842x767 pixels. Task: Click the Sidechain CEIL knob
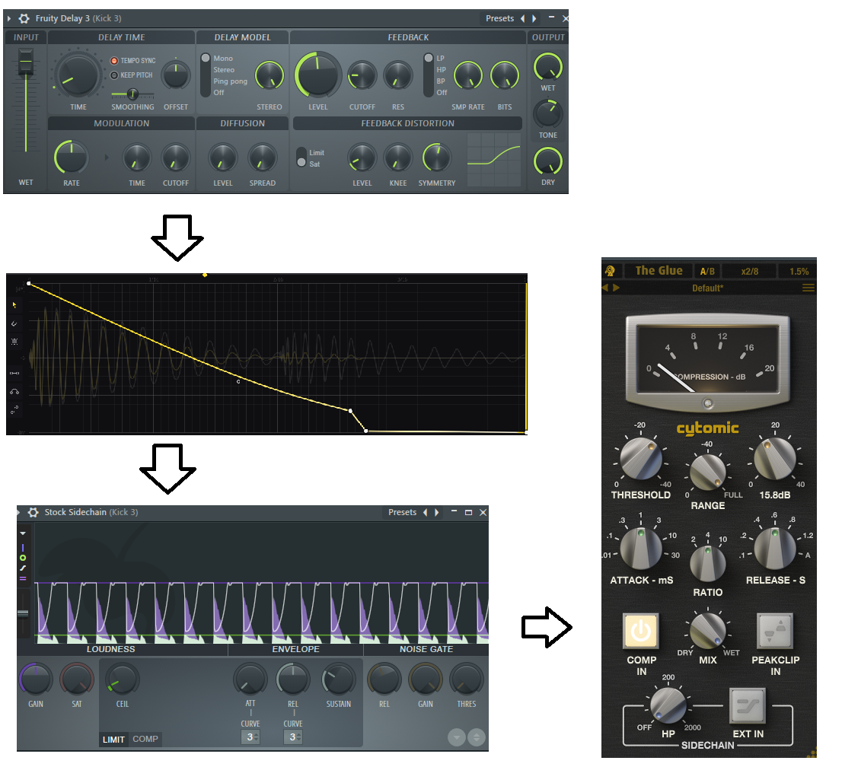pyautogui.click(x=122, y=679)
